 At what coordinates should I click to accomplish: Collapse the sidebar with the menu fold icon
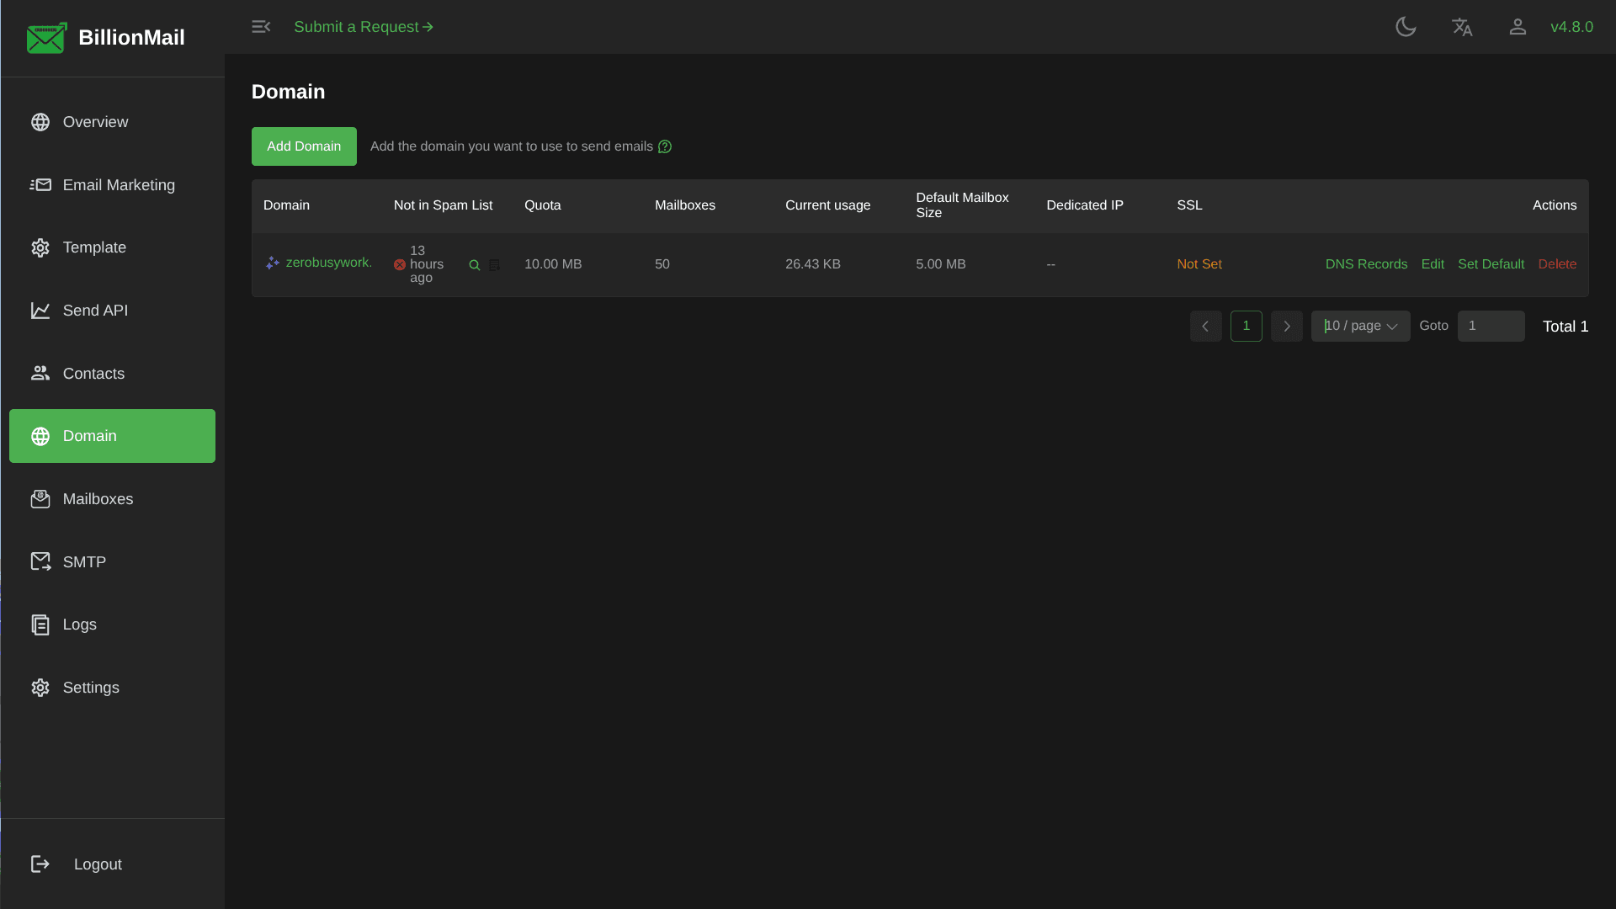(261, 27)
